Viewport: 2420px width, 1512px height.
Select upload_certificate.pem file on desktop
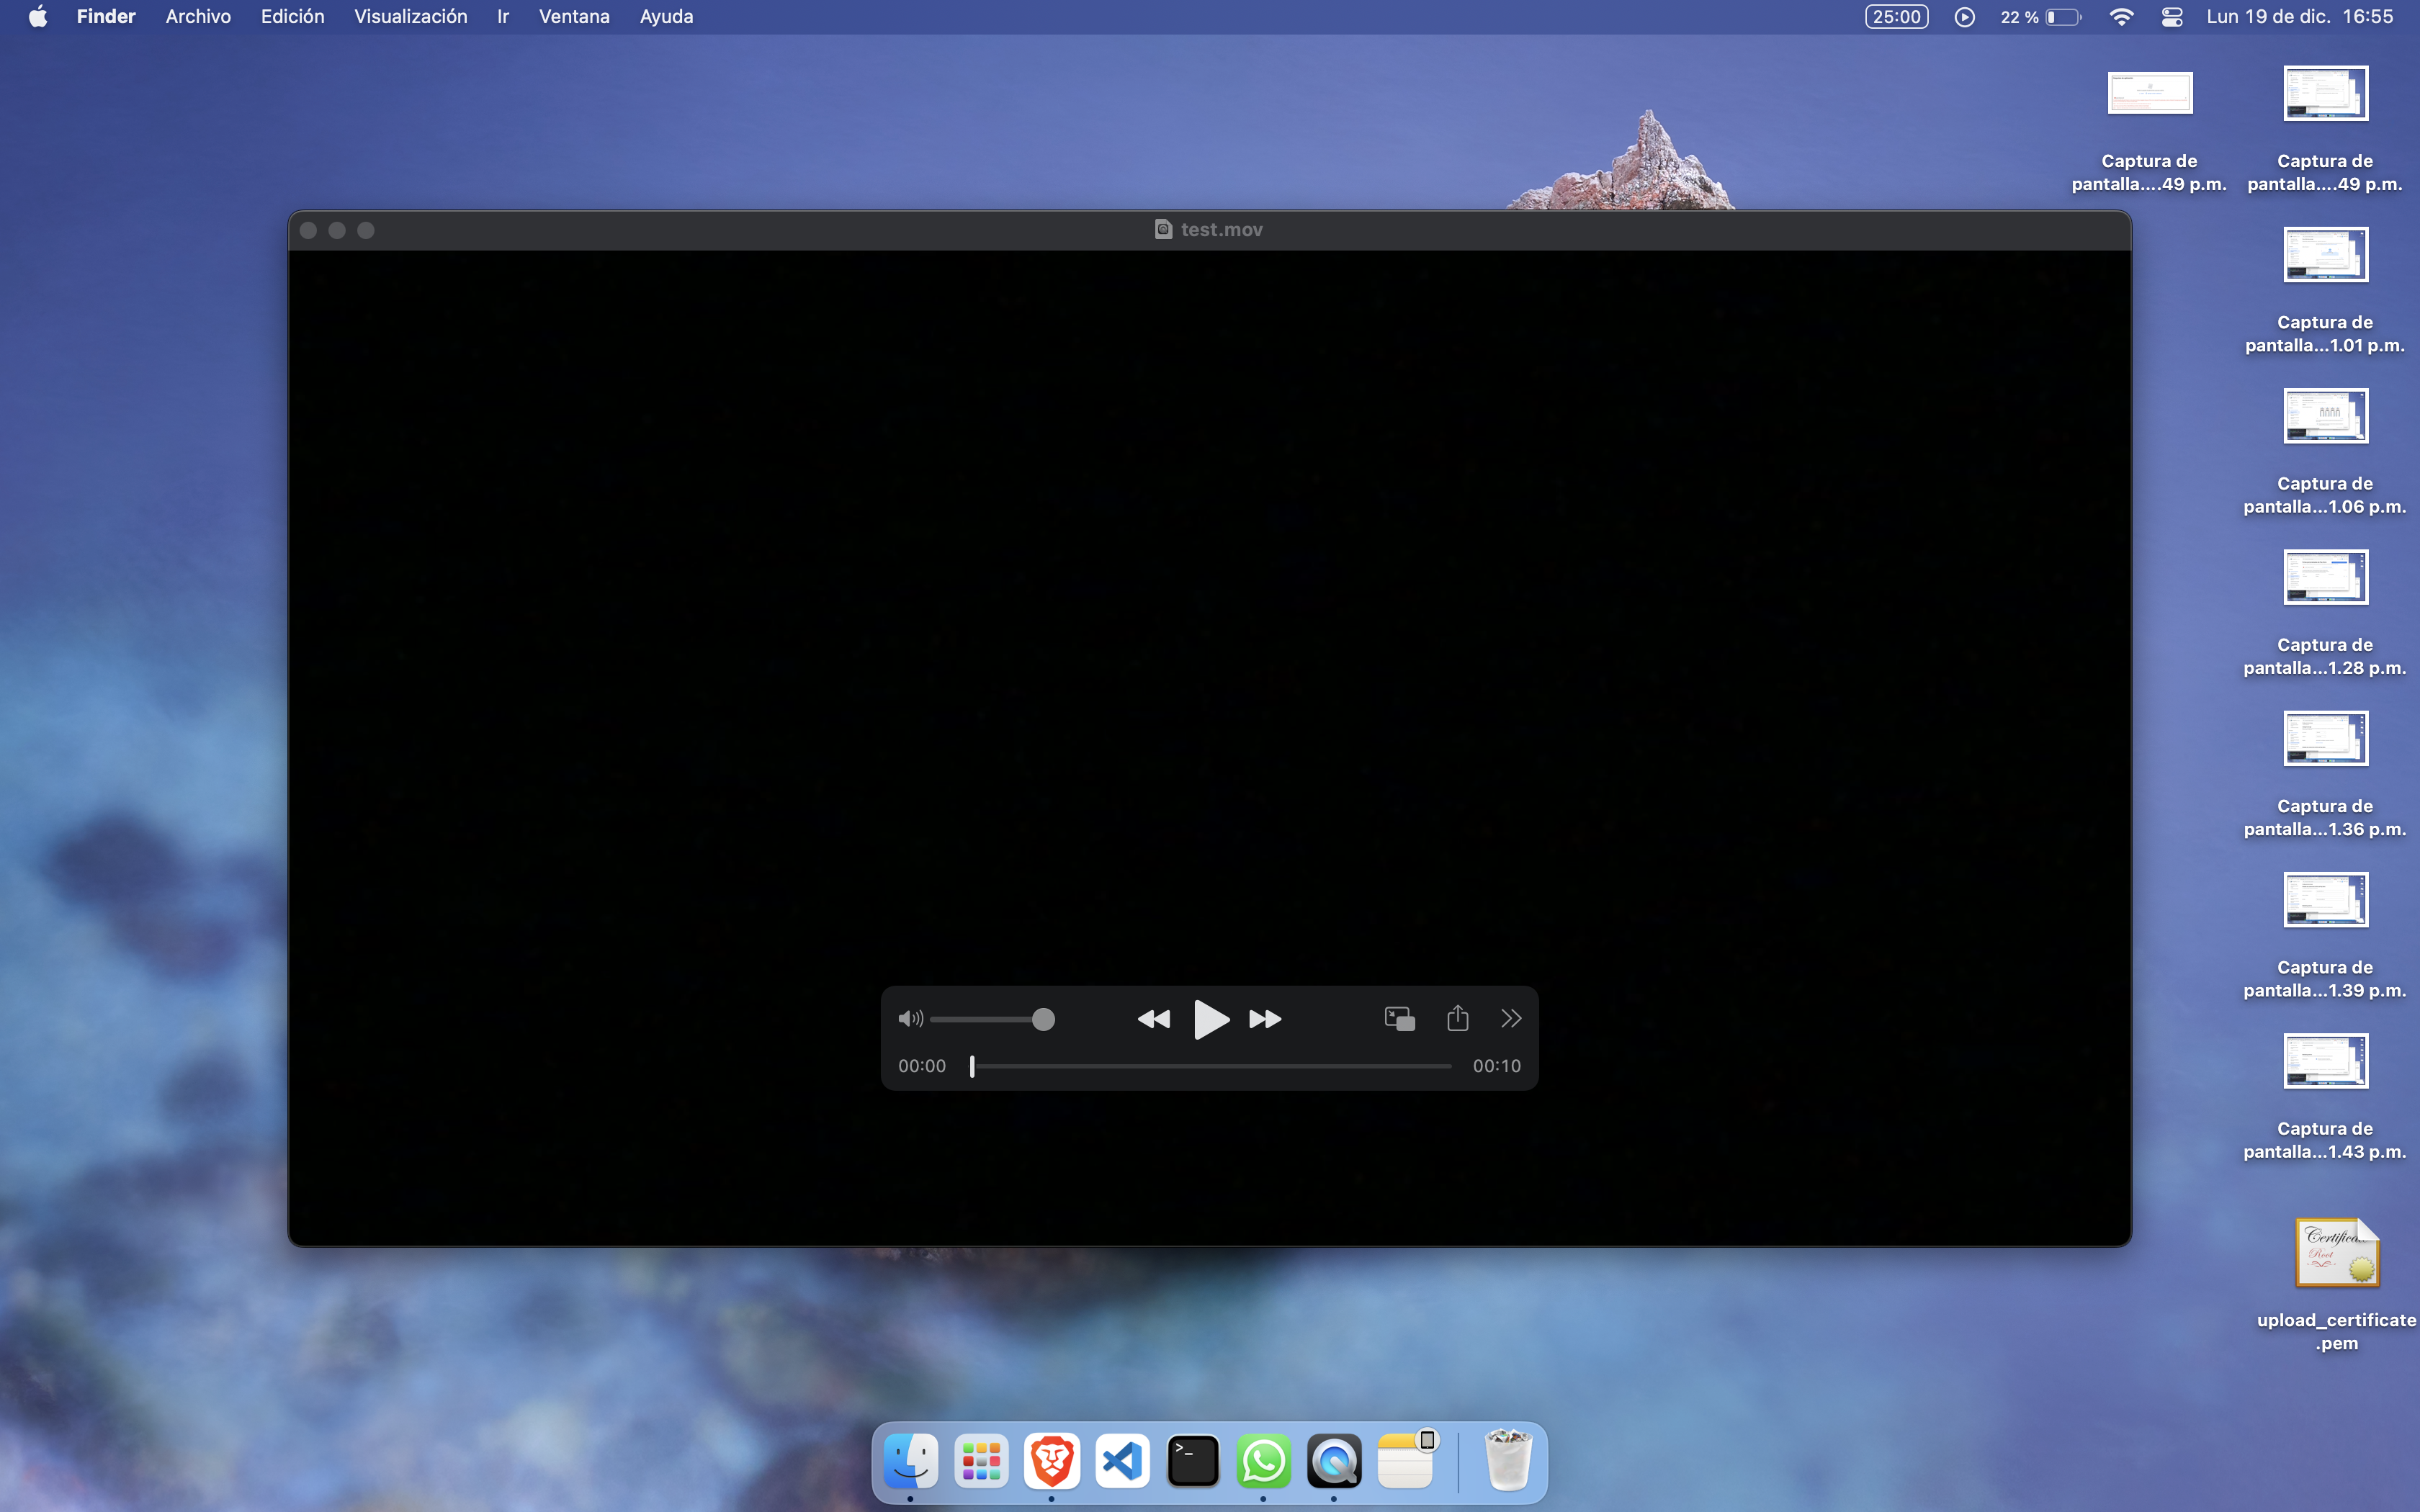2336,1254
